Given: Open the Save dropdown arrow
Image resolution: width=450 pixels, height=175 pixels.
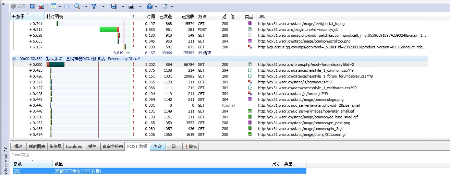Looking at the screenshot, I should coord(123,6).
